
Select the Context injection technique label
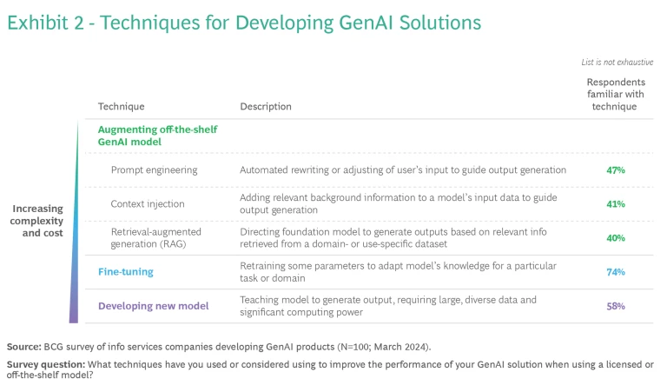149,203
